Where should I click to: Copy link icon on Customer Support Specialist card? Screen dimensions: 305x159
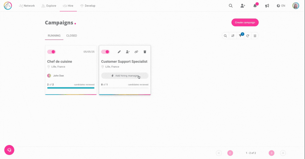136,52
